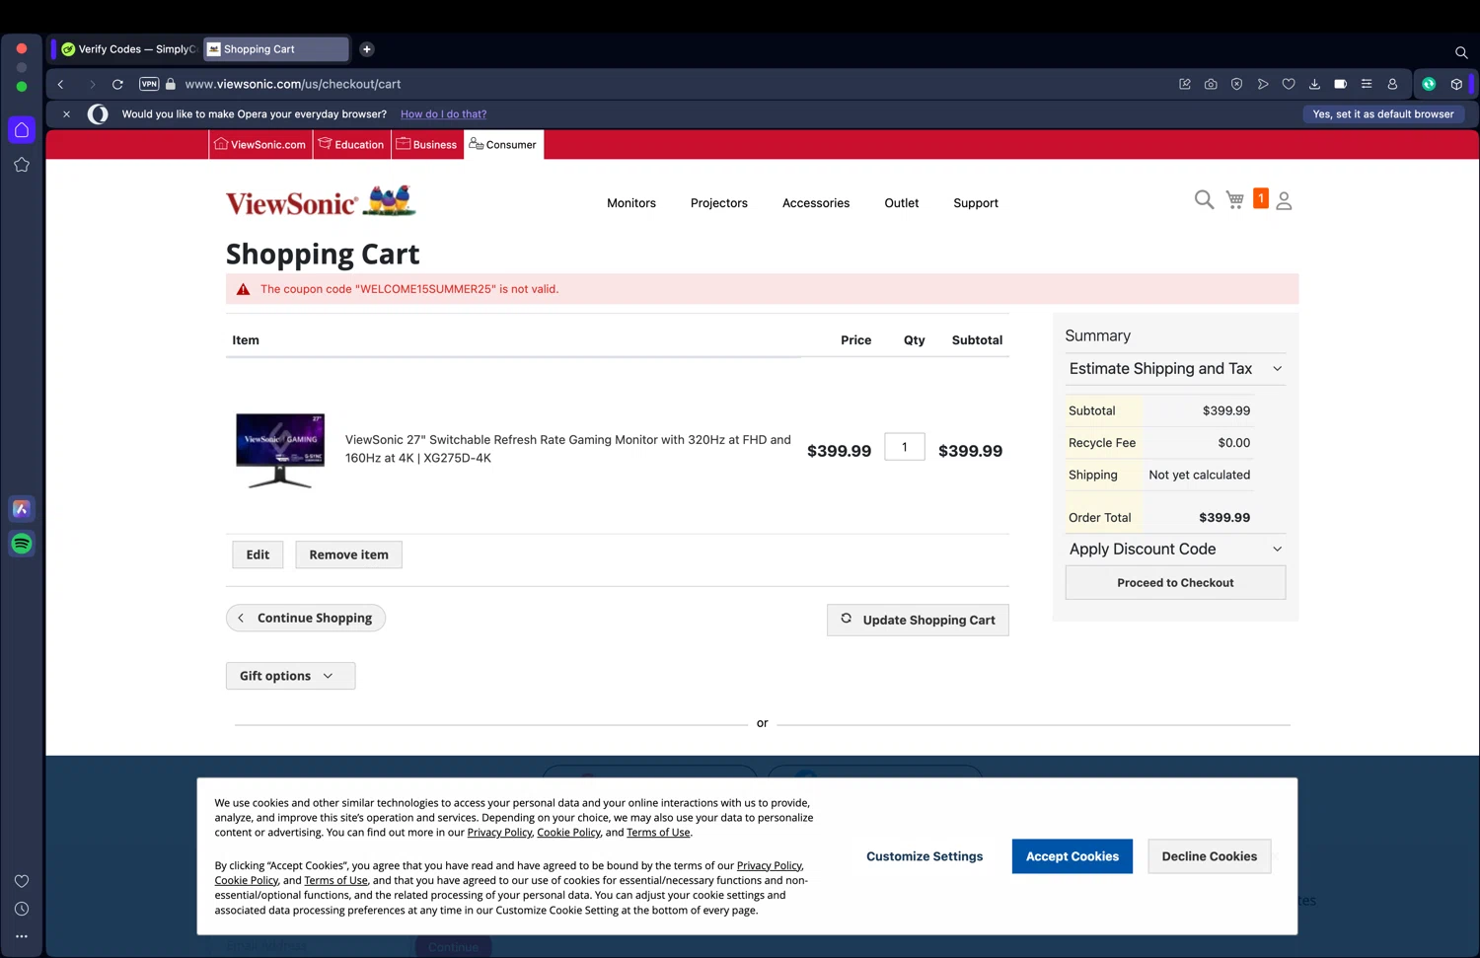Open downloads with the download arrow icon
1480x958 pixels.
pyautogui.click(x=1314, y=84)
